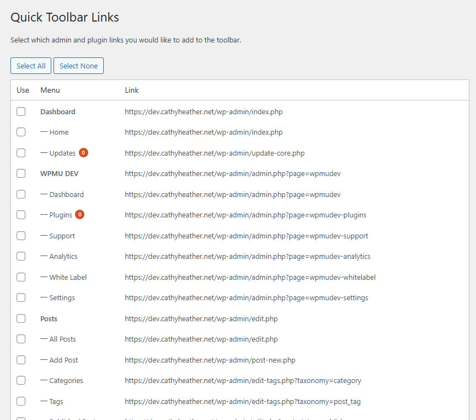Click the Select None button
This screenshot has width=476, height=420.
coord(78,65)
